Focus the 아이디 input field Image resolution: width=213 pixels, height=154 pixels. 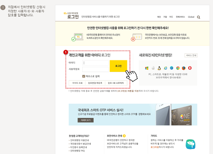pos(95,63)
